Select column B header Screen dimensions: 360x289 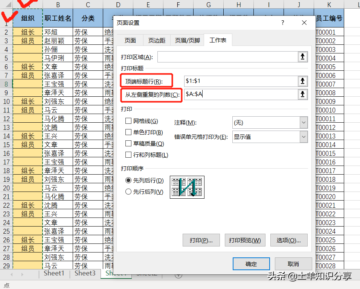point(58,5)
